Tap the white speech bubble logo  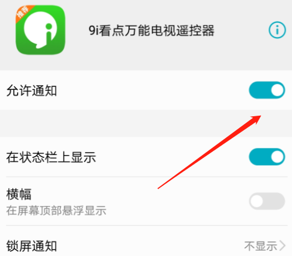(x=40, y=30)
